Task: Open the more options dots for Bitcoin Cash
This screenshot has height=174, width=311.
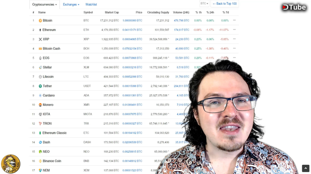Action: tap(234, 48)
